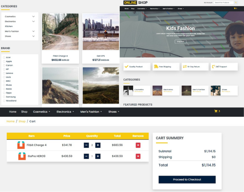
Task: Click the Fitbit Charge 4 product icon in cart
Action: (21, 145)
